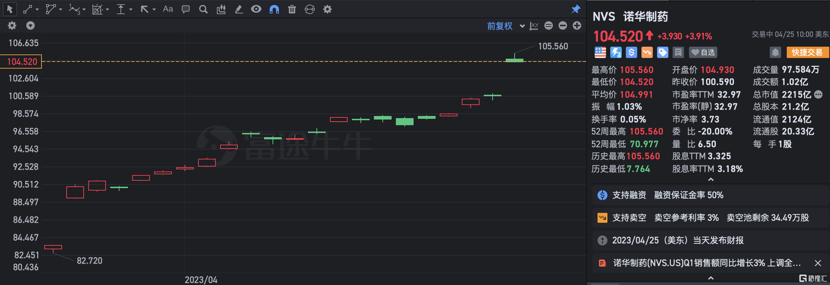Open the 2023/04/25 earnings release notice
830x285 pixels.
tap(711, 240)
